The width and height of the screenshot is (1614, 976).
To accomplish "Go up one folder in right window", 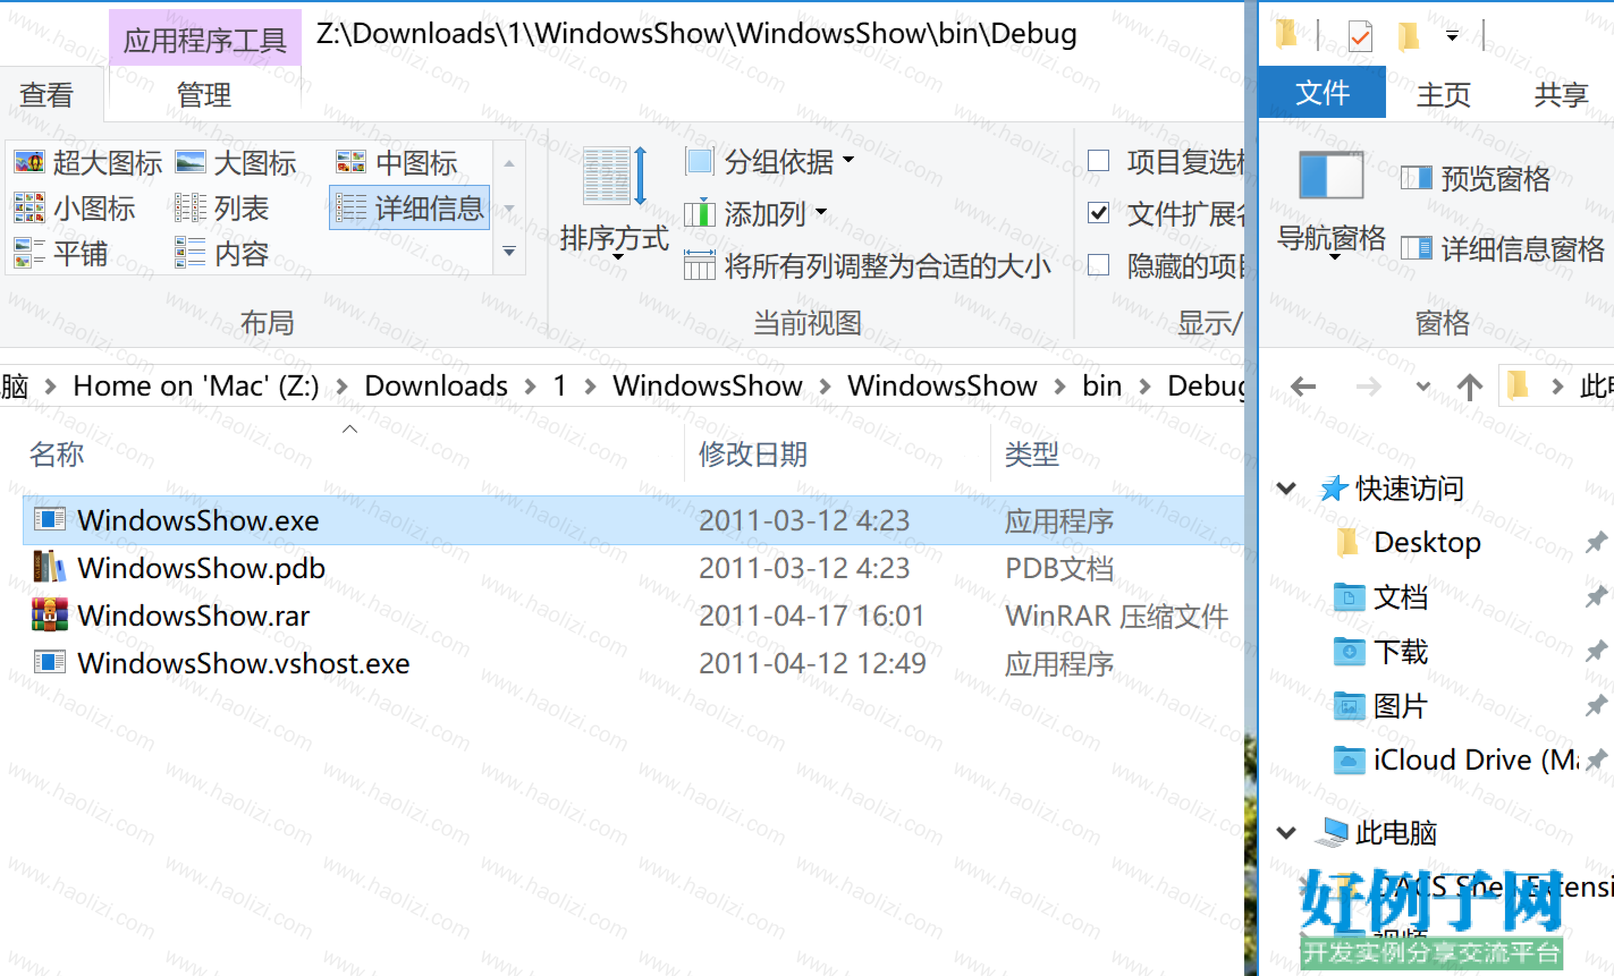I will coord(1470,386).
